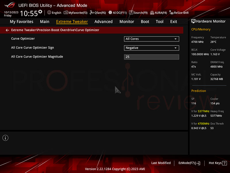Click the ROG logo
This screenshot has width=230, height=173.
10,5
